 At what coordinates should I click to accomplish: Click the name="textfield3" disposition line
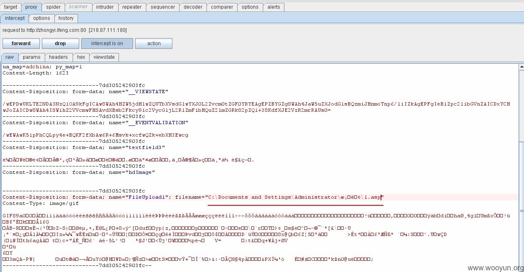click(84, 147)
